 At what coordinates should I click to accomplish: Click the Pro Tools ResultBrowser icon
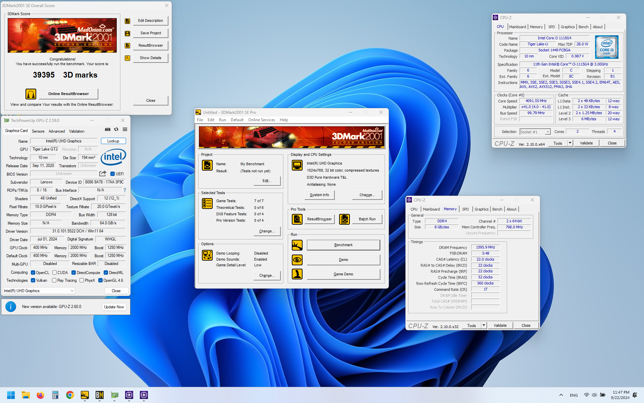coord(297,219)
